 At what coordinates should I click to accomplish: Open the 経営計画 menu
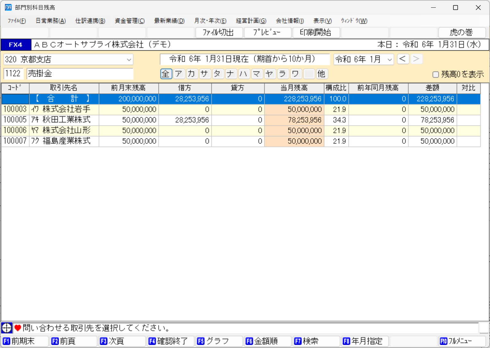(251, 21)
